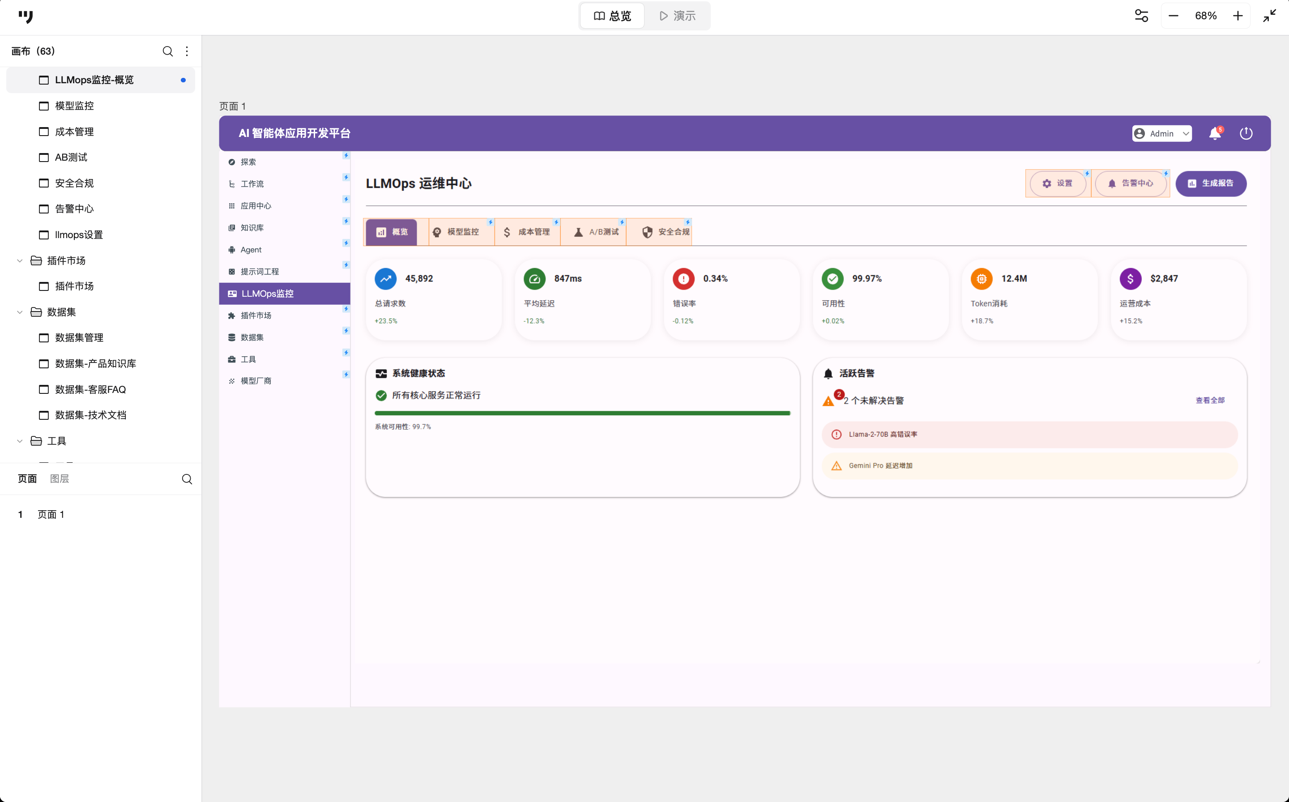Zoom out with the minus button
1289x802 pixels.
pyautogui.click(x=1174, y=16)
